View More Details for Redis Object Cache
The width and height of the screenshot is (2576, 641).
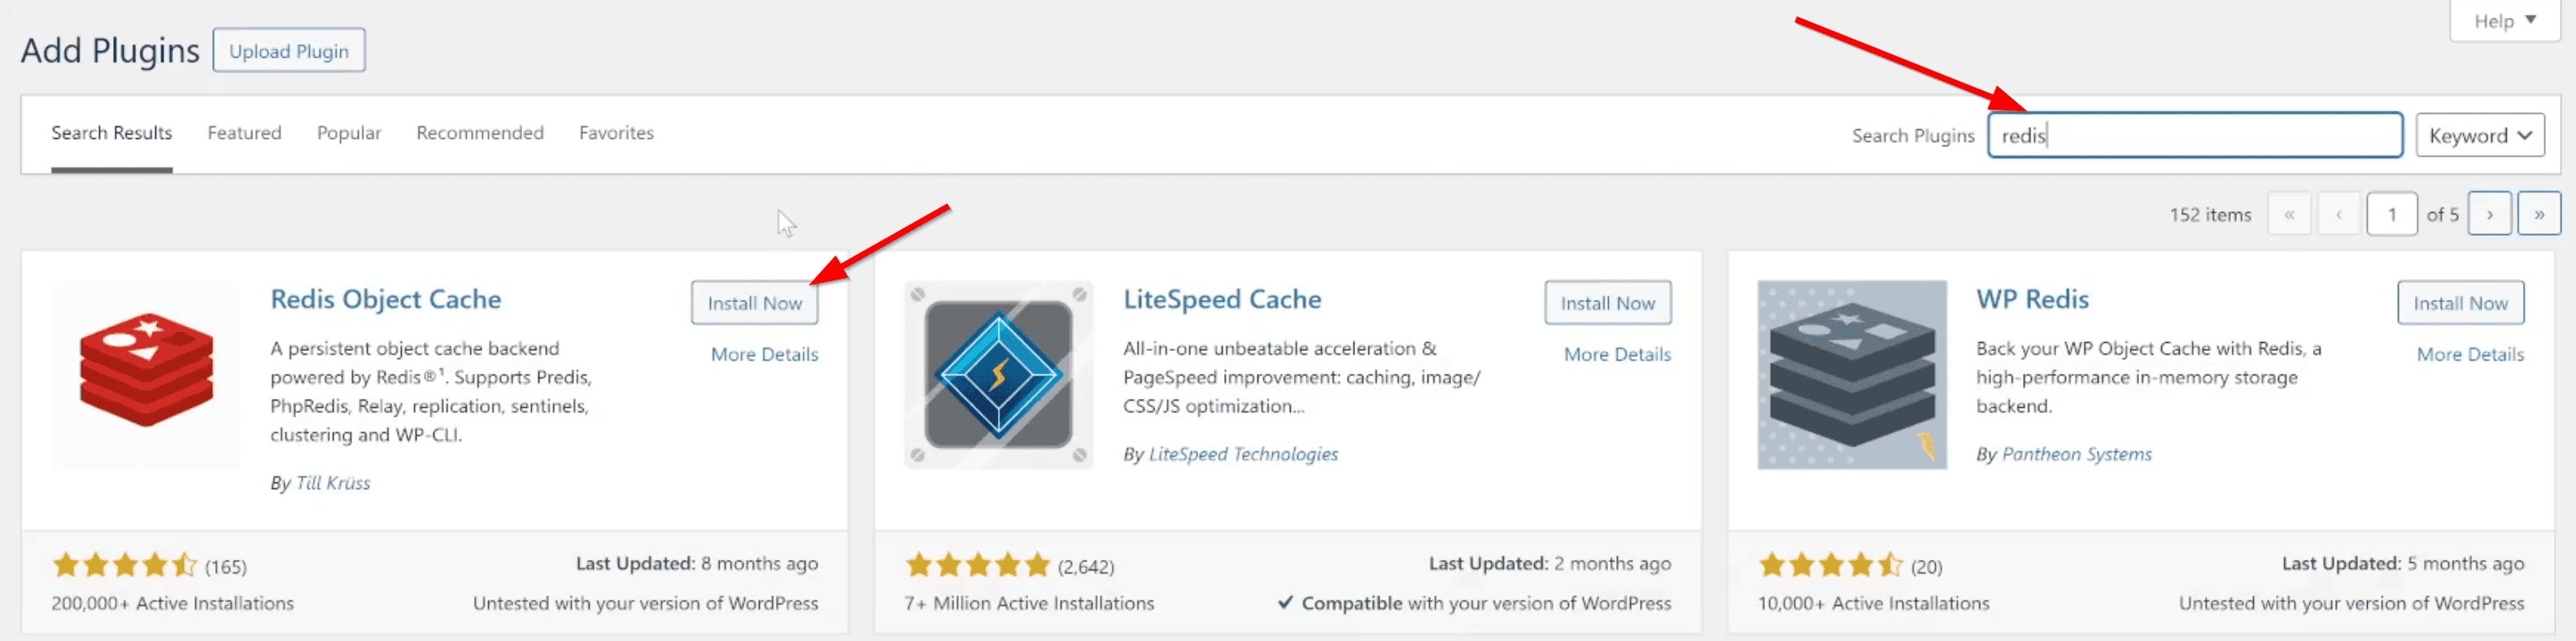764,354
